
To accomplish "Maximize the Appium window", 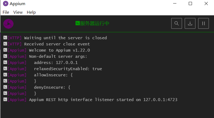I will [x=190, y=3].
